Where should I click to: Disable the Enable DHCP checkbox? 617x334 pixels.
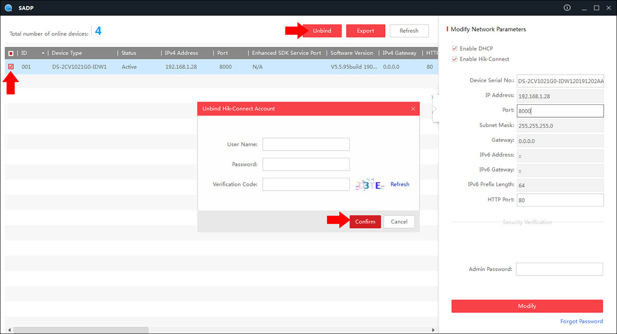tap(454, 48)
